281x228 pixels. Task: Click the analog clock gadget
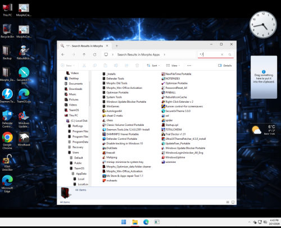click(x=263, y=25)
